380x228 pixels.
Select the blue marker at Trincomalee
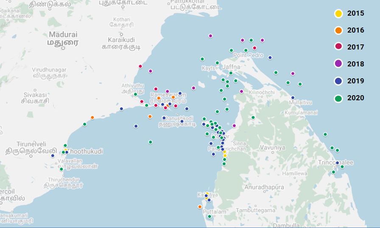pos(337,163)
